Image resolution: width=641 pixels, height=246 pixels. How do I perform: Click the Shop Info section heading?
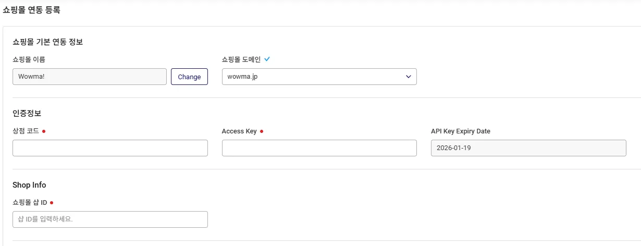pyautogui.click(x=29, y=185)
